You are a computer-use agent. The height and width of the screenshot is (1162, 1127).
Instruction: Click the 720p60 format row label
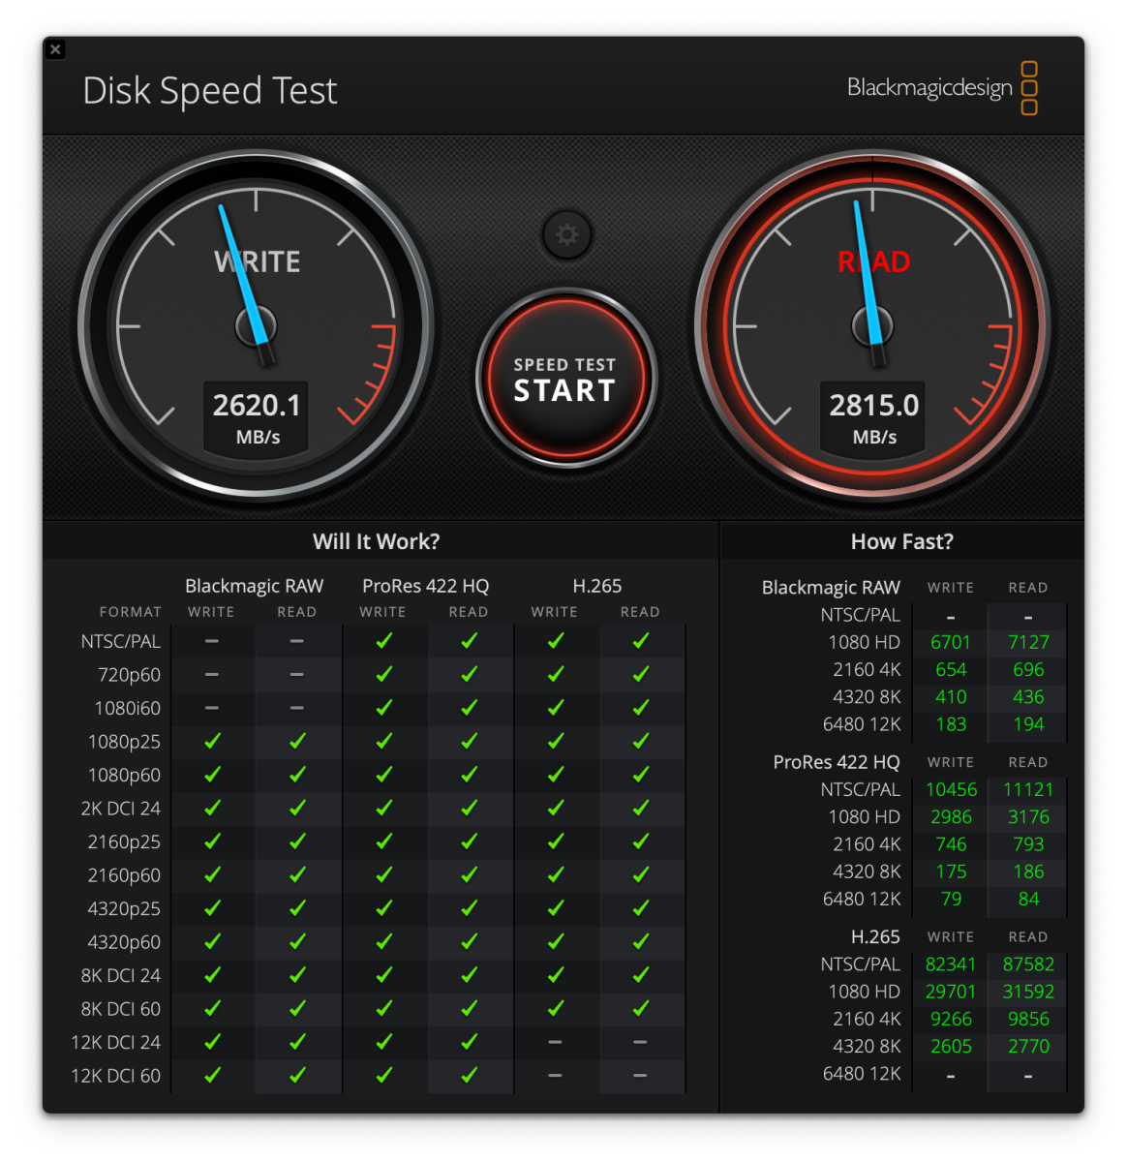[129, 675]
